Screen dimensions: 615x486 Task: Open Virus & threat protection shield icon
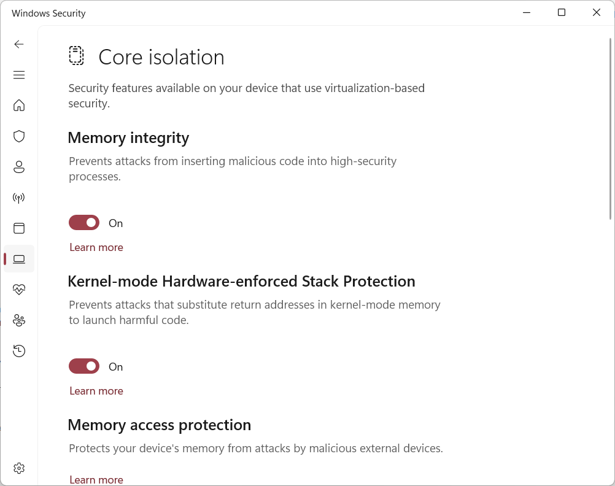(x=19, y=136)
